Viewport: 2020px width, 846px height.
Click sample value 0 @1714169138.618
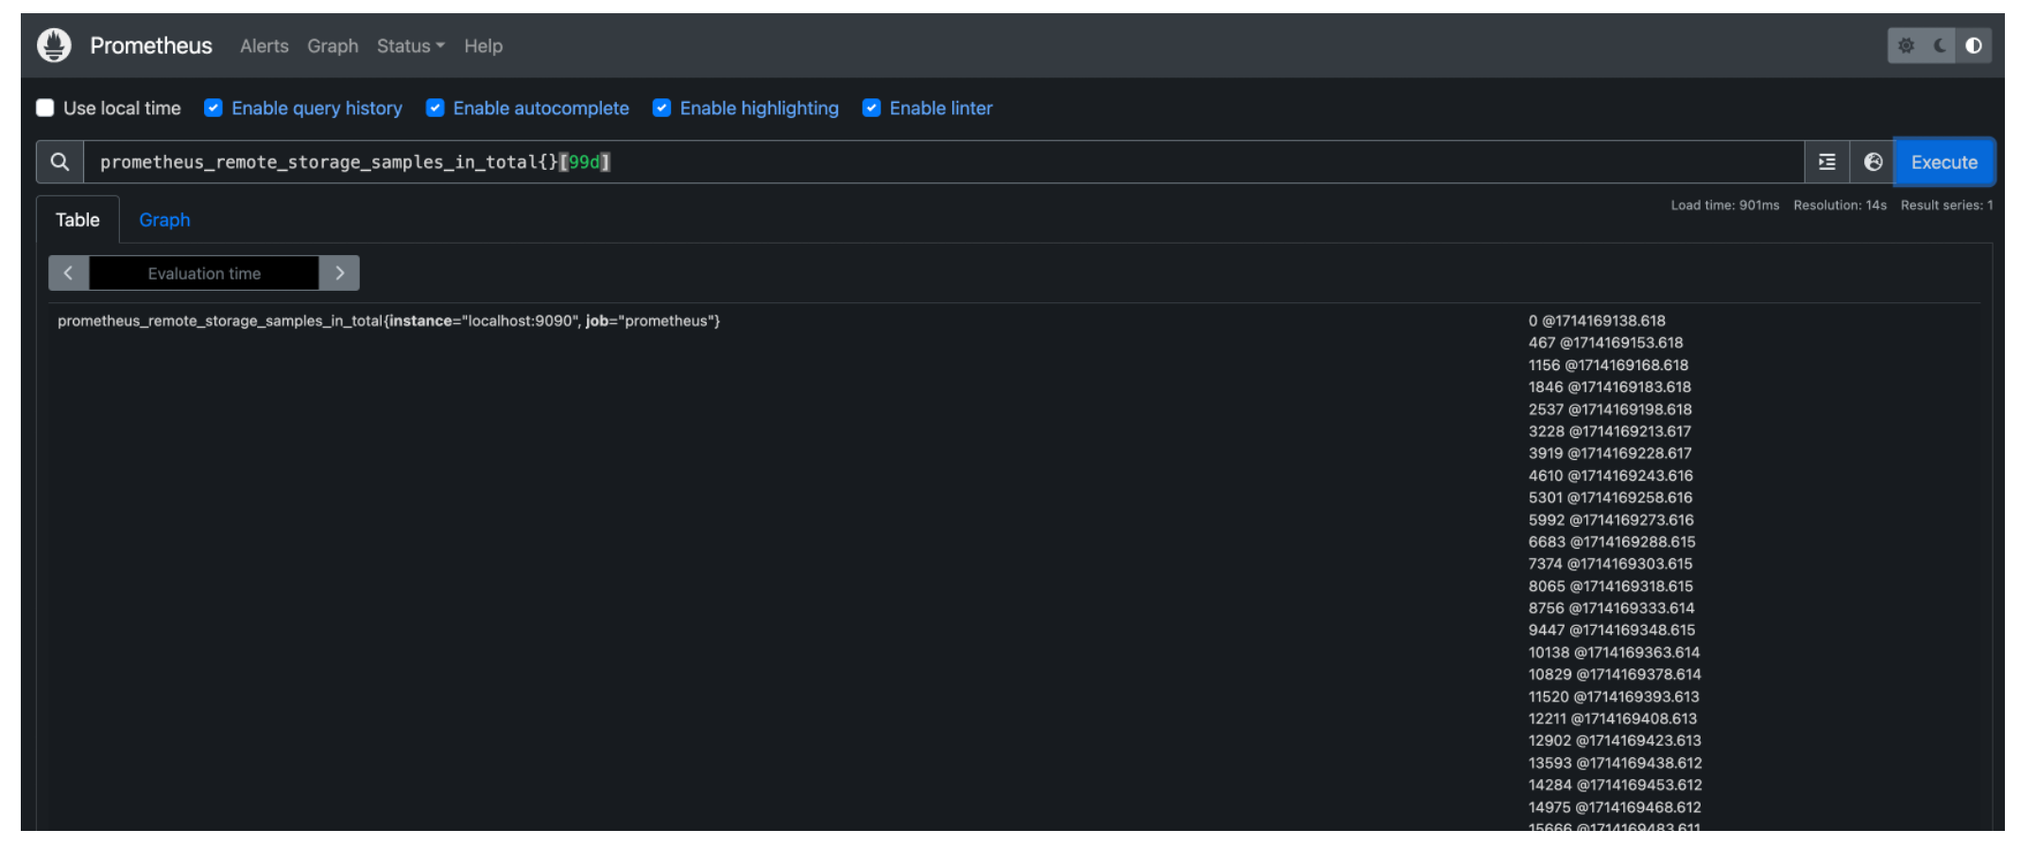[1597, 321]
